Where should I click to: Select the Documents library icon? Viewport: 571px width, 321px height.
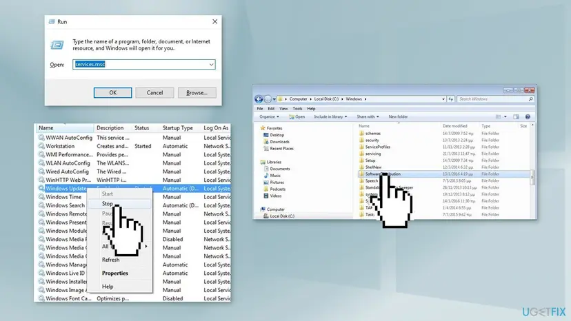[266, 169]
